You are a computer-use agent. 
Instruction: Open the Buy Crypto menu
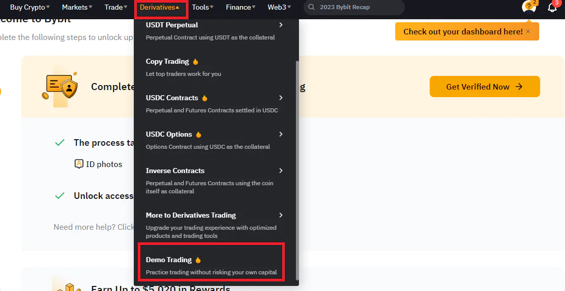click(30, 7)
